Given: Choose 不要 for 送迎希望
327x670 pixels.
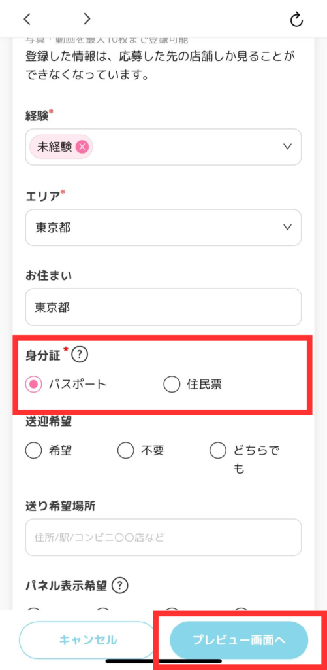Looking at the screenshot, I should [126, 450].
